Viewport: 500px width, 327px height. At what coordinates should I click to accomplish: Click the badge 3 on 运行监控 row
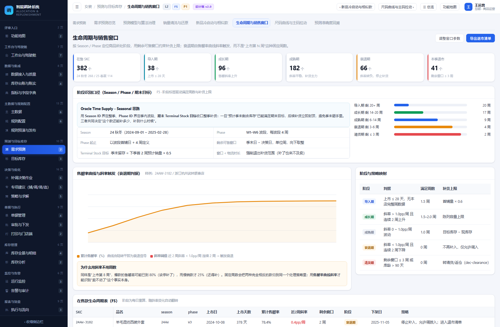click(61, 282)
